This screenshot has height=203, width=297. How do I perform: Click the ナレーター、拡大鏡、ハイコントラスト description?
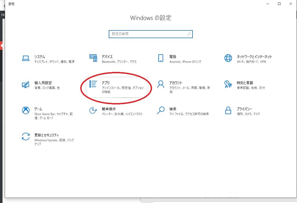tap(122, 114)
